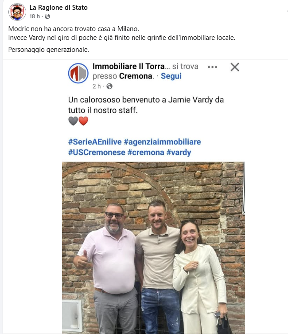The image size is (288, 334).
Task: Open the #agenziaimmobiliare hashtag
Action: 162,142
